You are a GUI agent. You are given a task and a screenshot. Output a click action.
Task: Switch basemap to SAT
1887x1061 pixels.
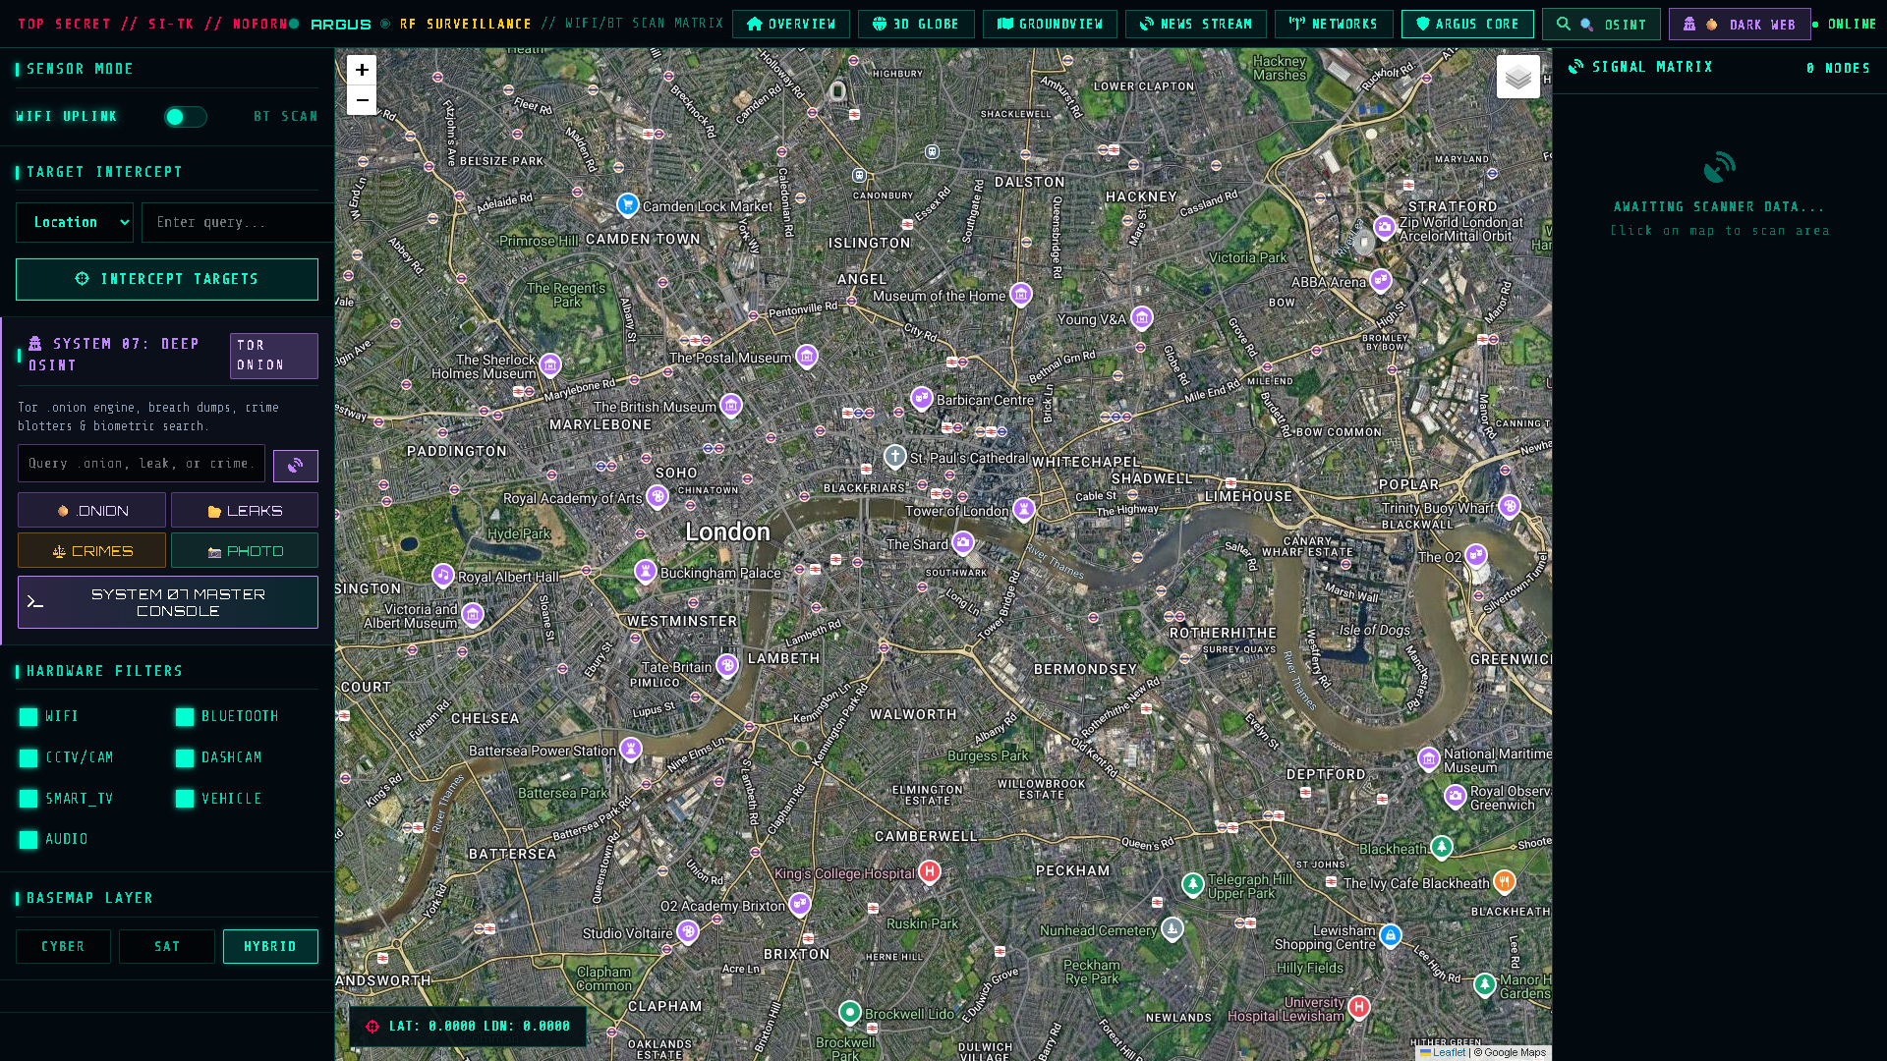coord(167,947)
